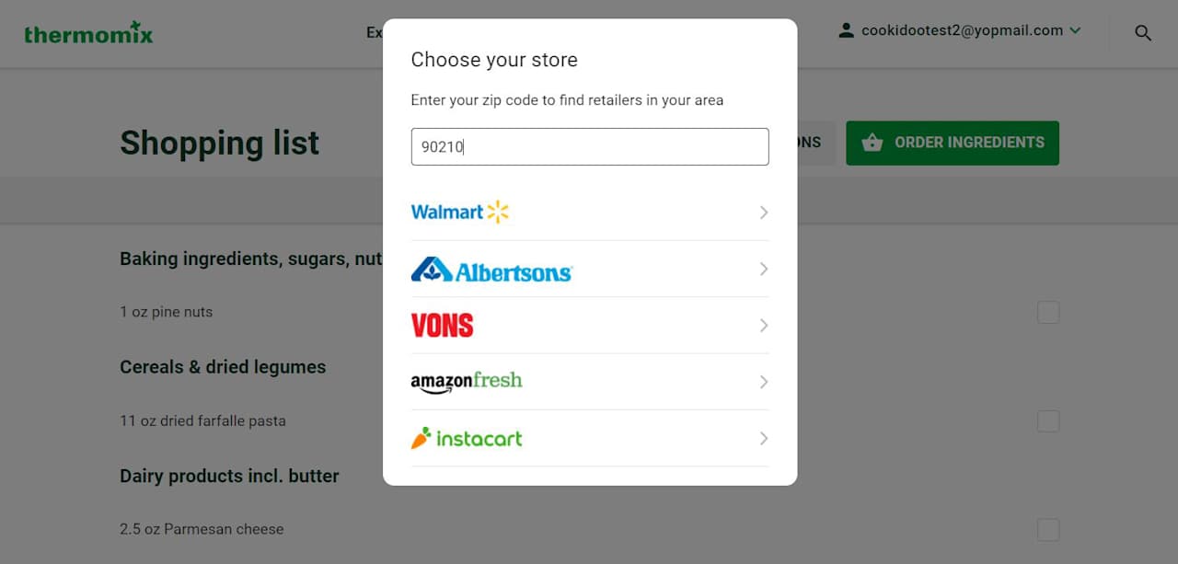Choose the VONS store logo
Screen dimensions: 1178x564
442,326
